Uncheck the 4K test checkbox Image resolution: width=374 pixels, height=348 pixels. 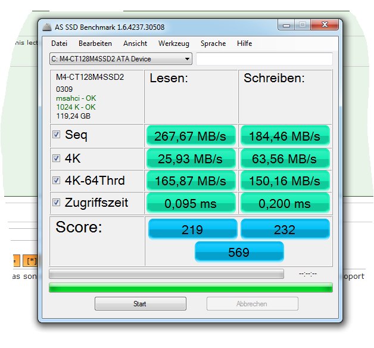click(57, 158)
